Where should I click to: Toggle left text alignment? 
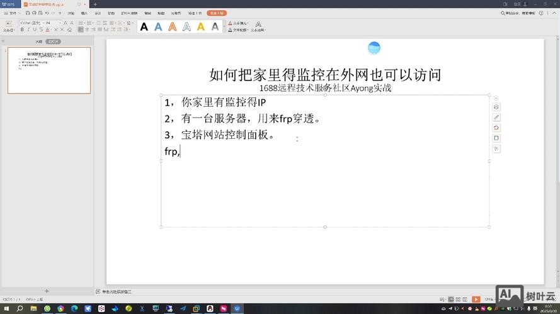pyautogui.click(x=81, y=30)
